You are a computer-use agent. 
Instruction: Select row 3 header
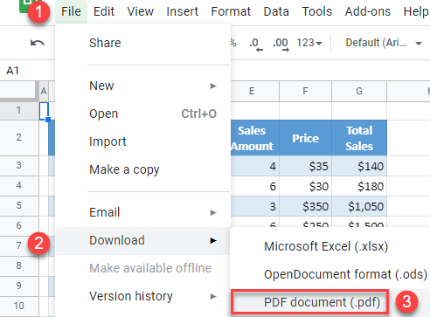tap(19, 166)
